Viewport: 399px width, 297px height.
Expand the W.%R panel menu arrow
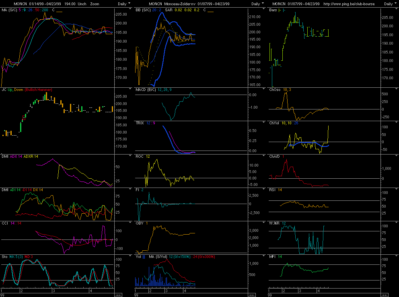pyautogui.click(x=397, y=222)
